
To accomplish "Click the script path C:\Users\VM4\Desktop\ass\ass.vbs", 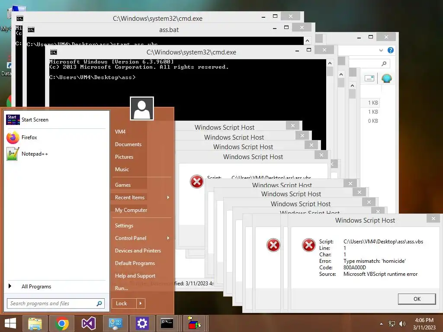I will [383, 242].
